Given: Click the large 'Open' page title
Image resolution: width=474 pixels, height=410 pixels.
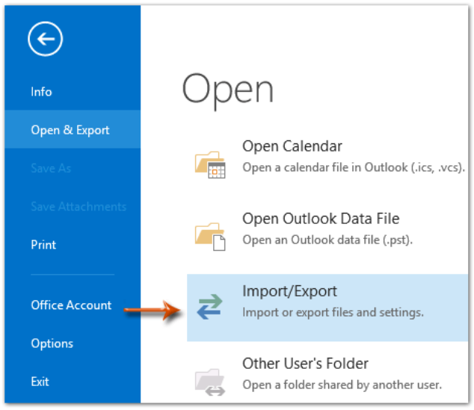Looking at the screenshot, I should (x=227, y=90).
